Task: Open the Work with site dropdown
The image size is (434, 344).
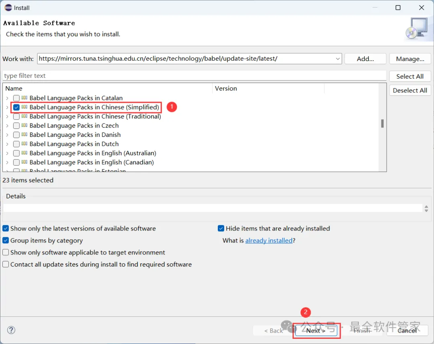Action: (338, 59)
